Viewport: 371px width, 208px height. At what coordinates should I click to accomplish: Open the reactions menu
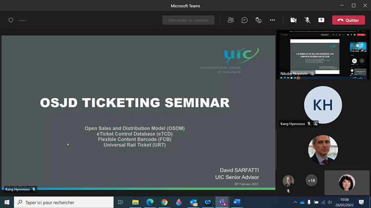click(258, 20)
